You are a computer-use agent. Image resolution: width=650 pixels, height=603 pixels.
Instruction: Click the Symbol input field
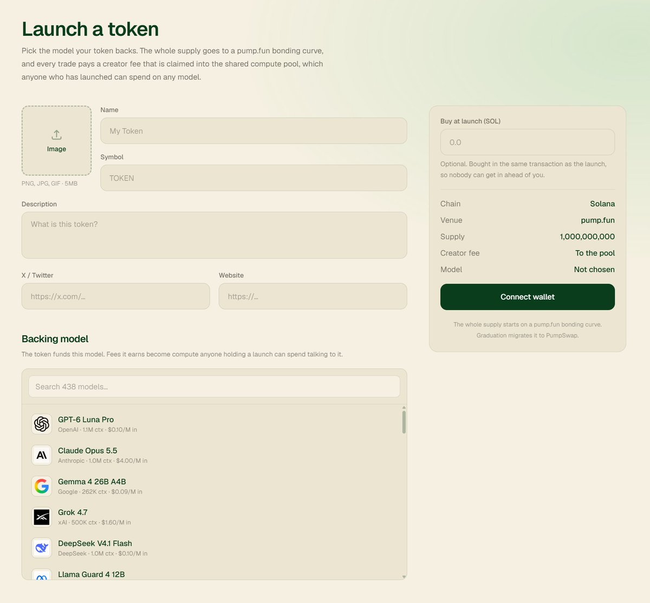[x=253, y=178]
